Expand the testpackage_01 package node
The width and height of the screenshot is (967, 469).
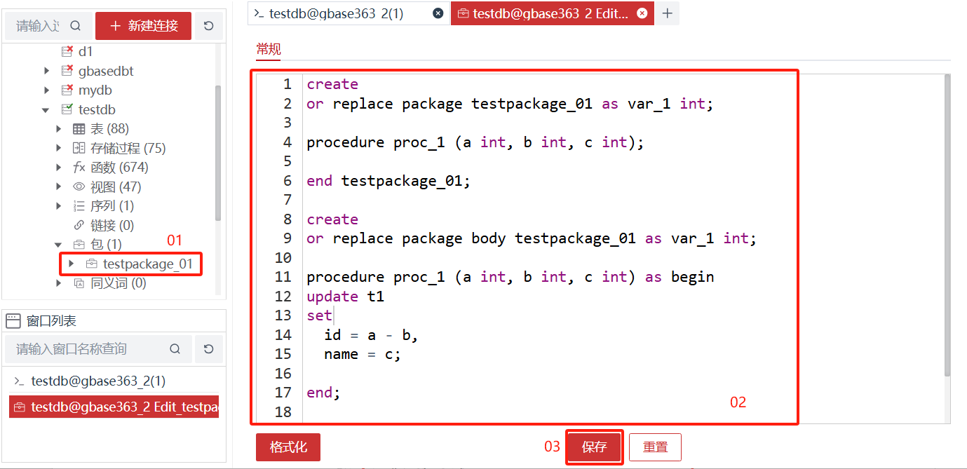72,264
